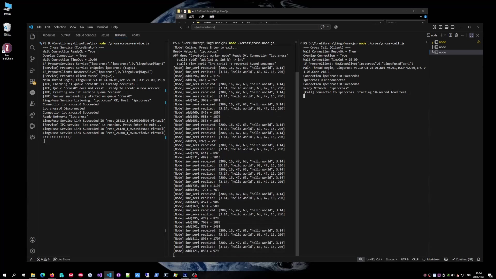Open the Explorer view in activity bar
The width and height of the screenshot is (496, 279).
(x=32, y=37)
